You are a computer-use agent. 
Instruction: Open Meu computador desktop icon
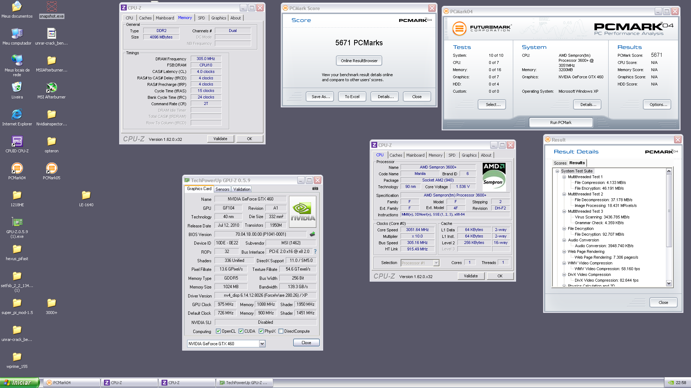[x=17, y=33]
